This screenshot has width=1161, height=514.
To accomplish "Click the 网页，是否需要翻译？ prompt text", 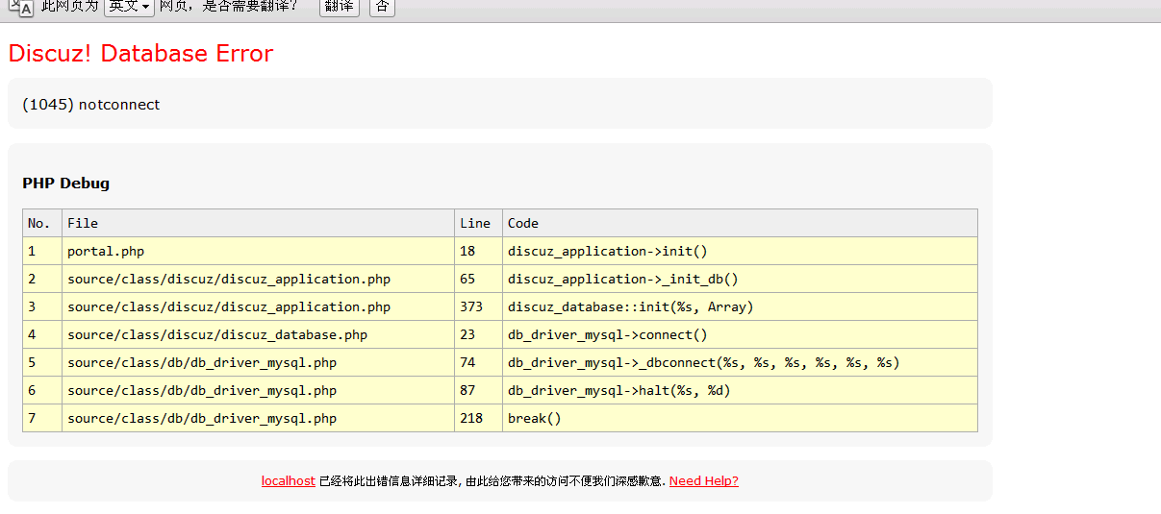I will [x=229, y=7].
